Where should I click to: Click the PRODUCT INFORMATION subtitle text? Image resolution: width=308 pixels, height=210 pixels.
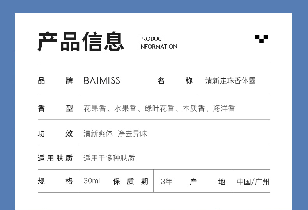coord(158,42)
